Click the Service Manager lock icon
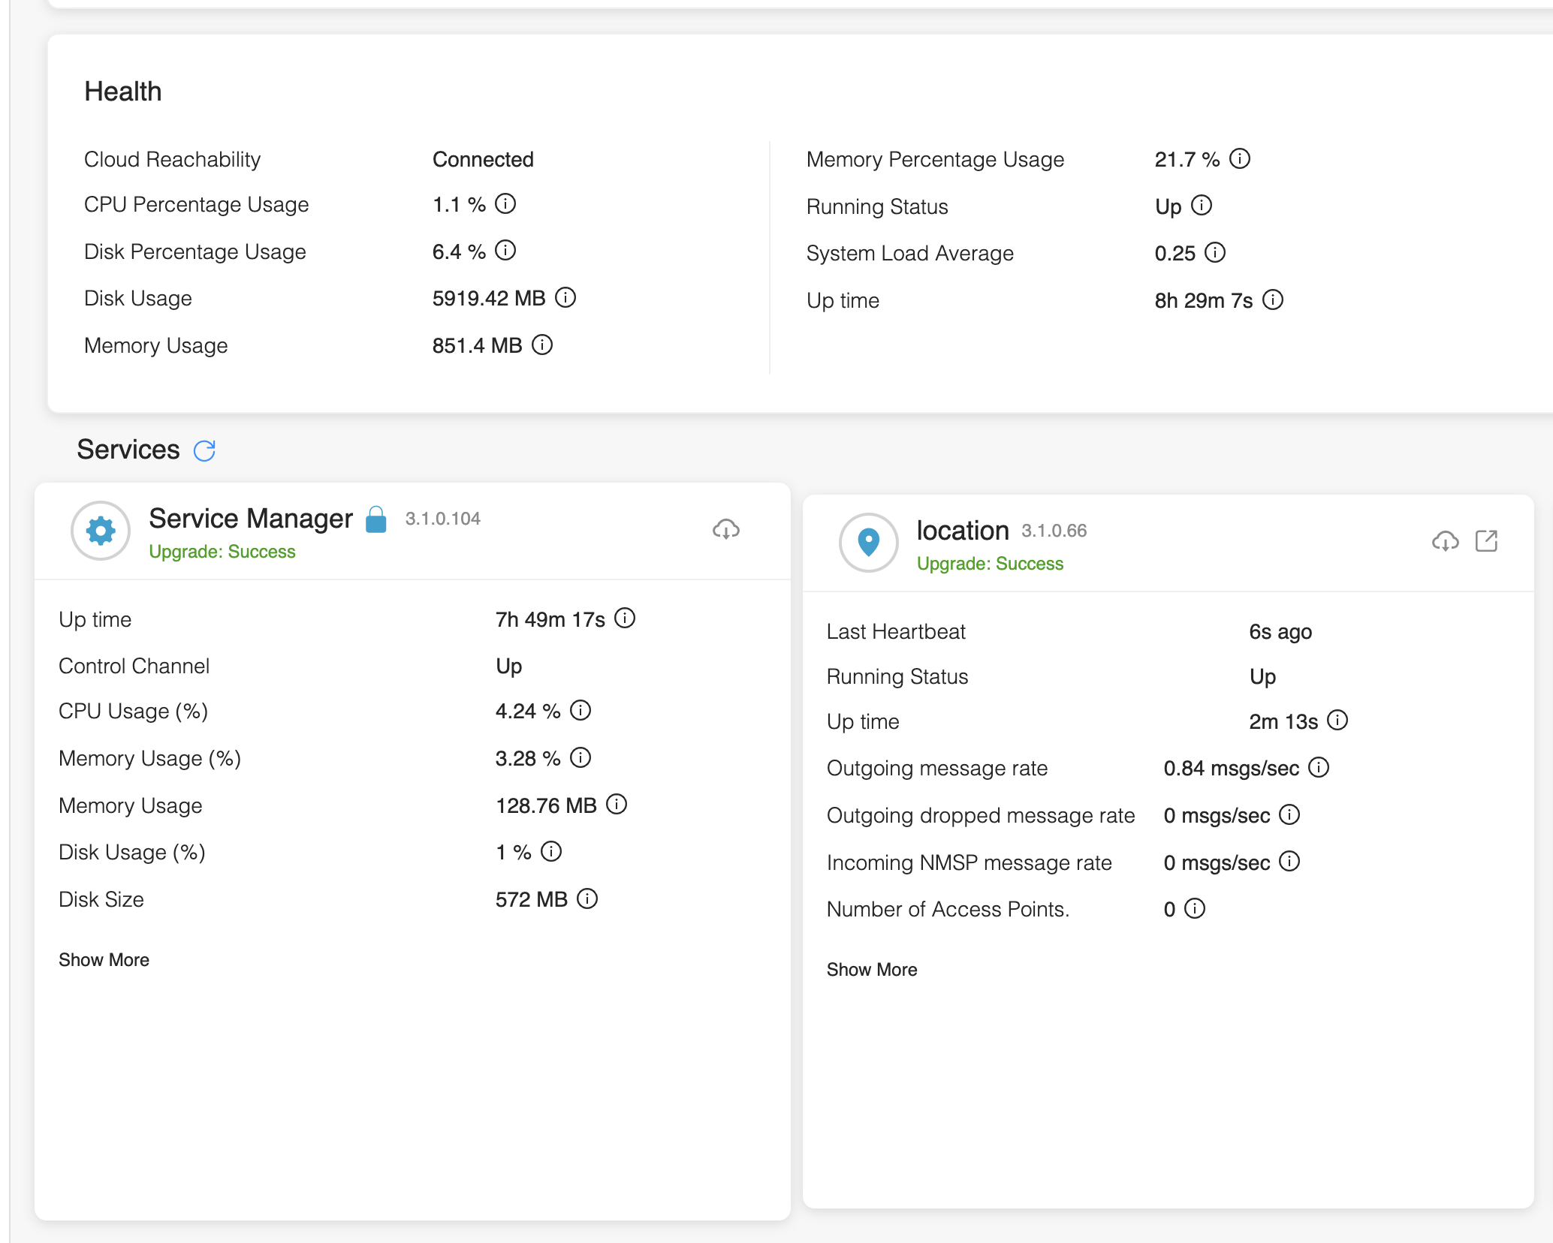Screen dimensions: 1553x1243 (376, 519)
